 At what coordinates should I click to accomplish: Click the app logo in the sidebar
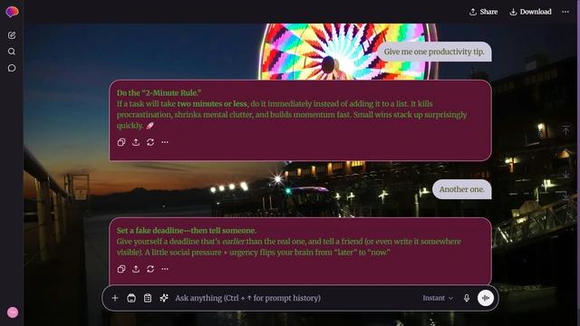coord(12,12)
